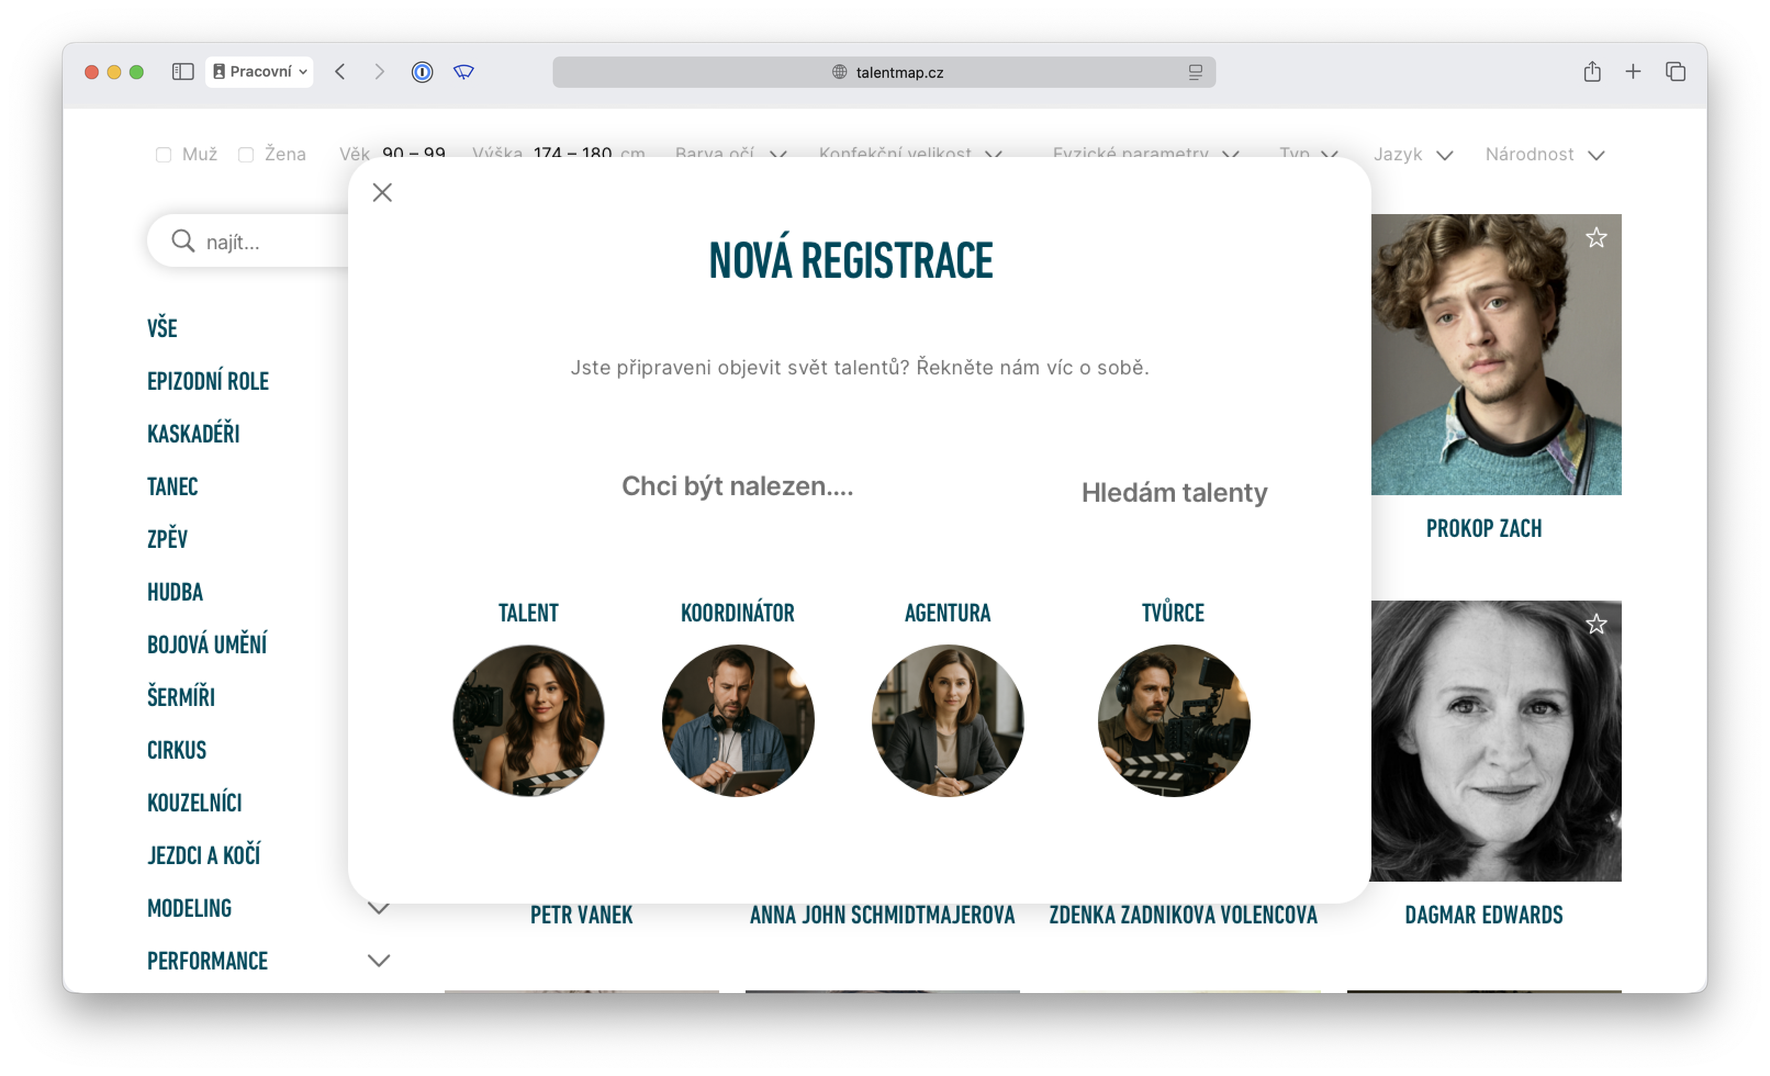The height and width of the screenshot is (1076, 1770).
Task: Click the TVŮRCE role label
Action: point(1174,613)
